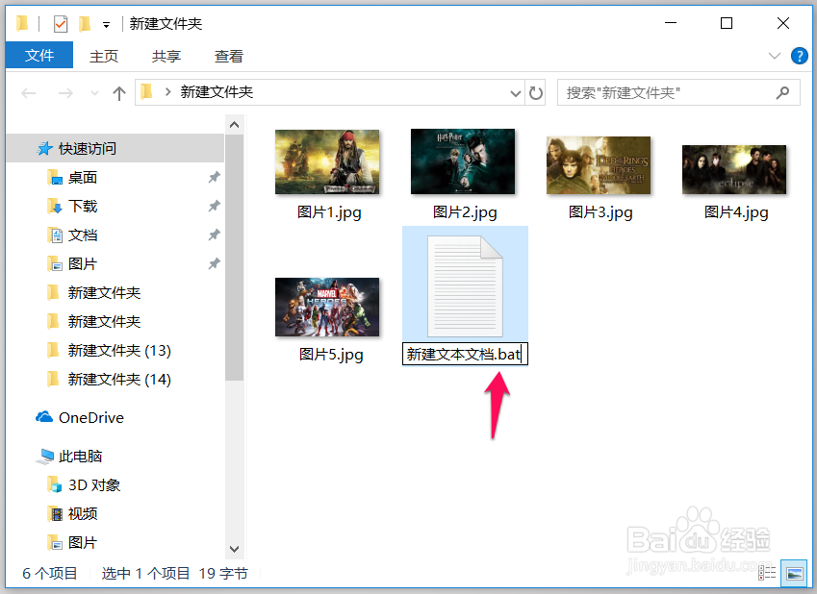The image size is (817, 594).
Task: Switch to the 查看 ribbon tab
Action: click(x=229, y=56)
